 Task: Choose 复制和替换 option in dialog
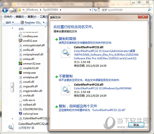(67, 39)
